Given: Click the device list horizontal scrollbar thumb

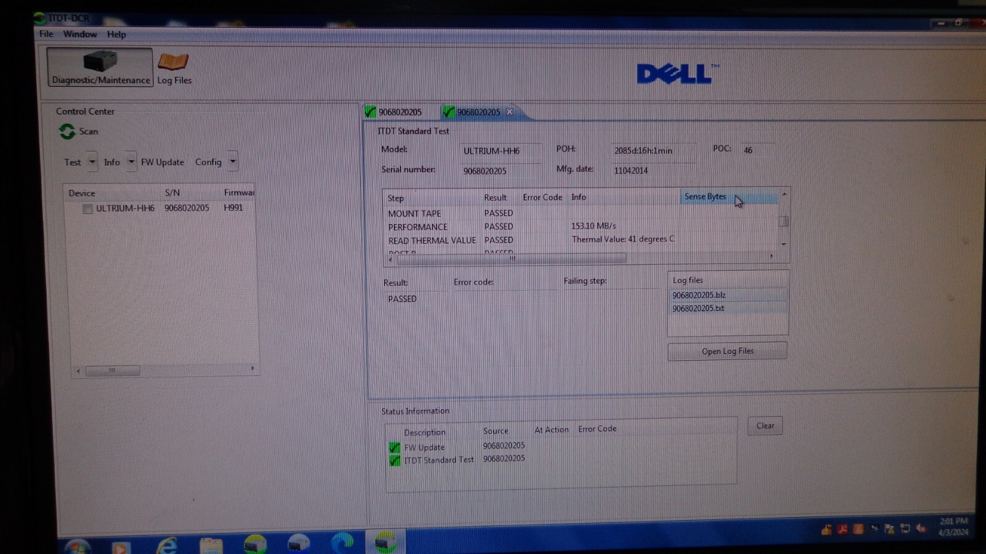Looking at the screenshot, I should tap(113, 371).
